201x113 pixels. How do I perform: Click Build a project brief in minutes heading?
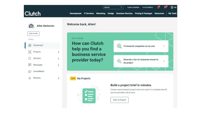(x=131, y=85)
